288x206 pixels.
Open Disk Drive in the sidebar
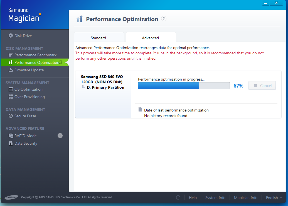(23, 36)
